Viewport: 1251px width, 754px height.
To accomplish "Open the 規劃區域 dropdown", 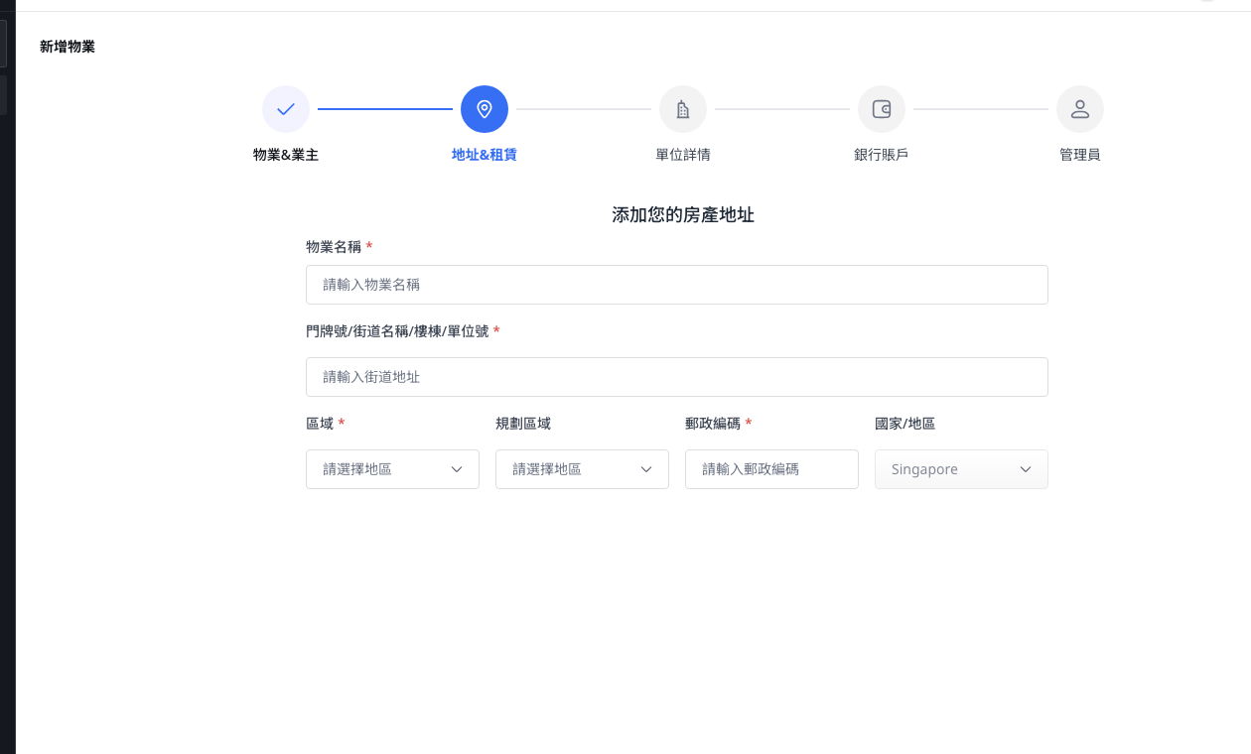I will point(582,469).
